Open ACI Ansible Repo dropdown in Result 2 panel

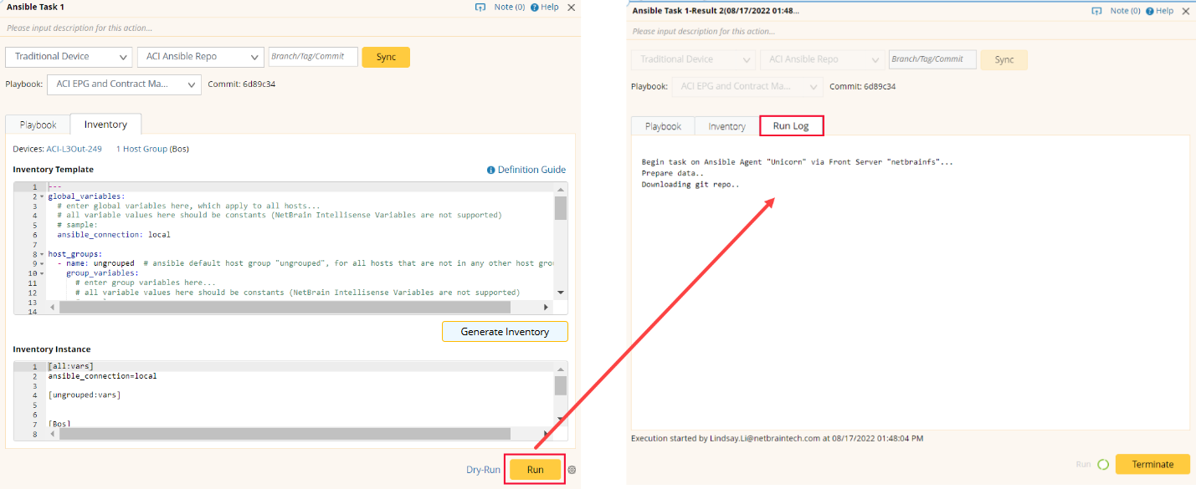point(822,59)
